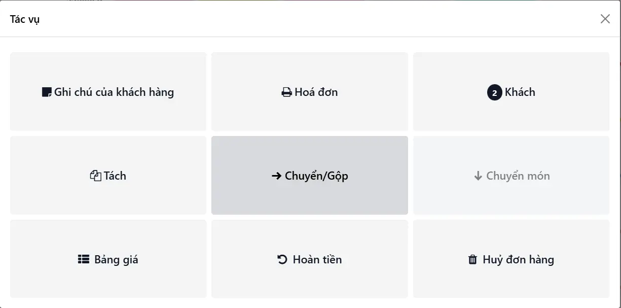
Task: Select the Chuyển/Gộp button label
Action: click(316, 176)
